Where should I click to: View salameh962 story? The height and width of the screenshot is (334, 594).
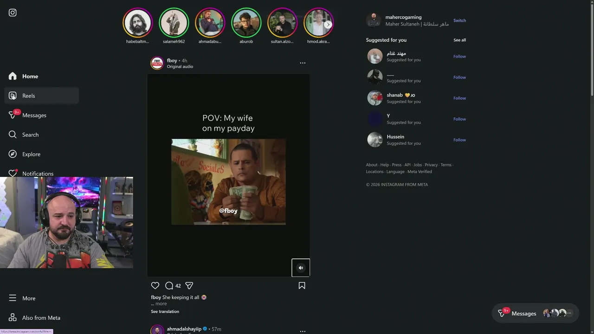pos(174,23)
